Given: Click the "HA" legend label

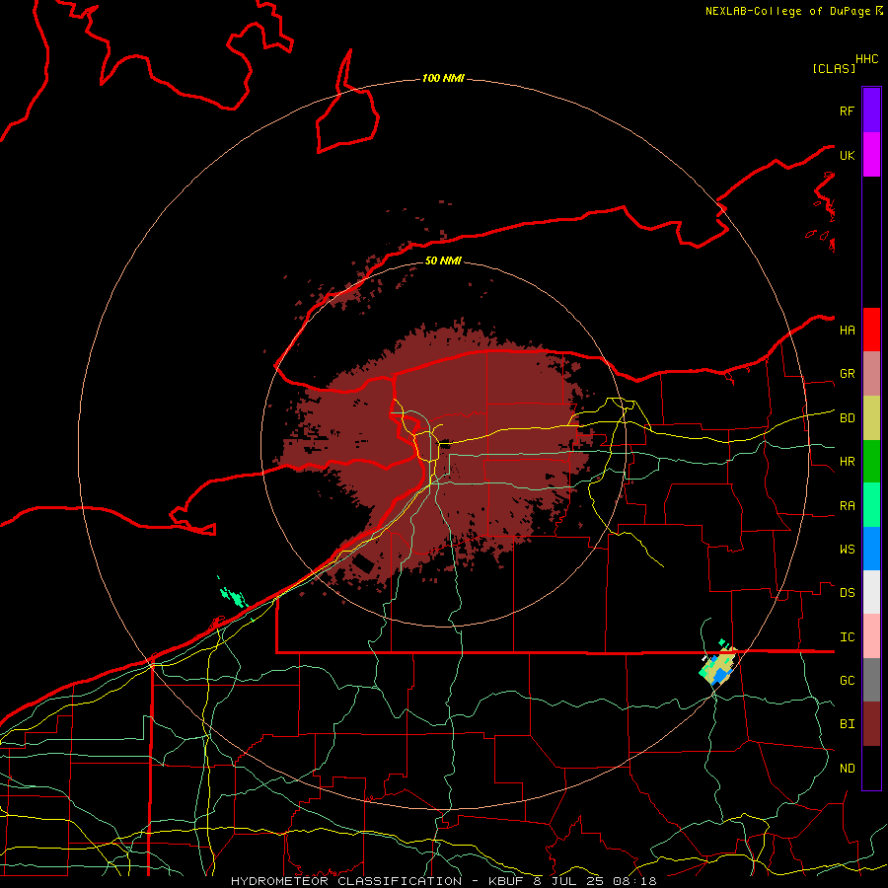Looking at the screenshot, I should (x=847, y=331).
